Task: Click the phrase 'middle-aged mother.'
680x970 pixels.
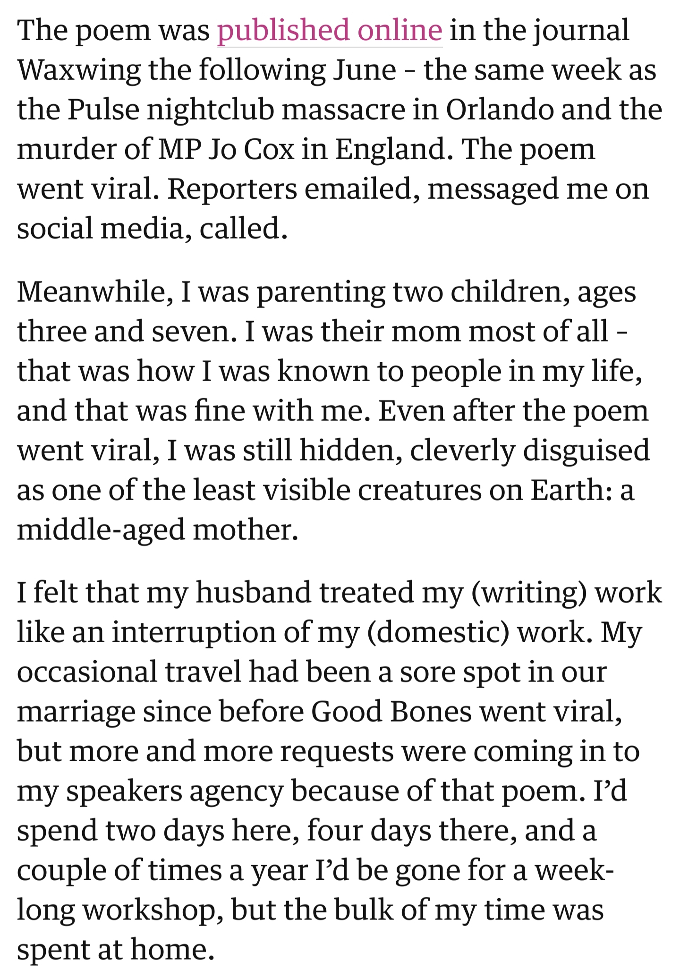Action: [x=158, y=529]
